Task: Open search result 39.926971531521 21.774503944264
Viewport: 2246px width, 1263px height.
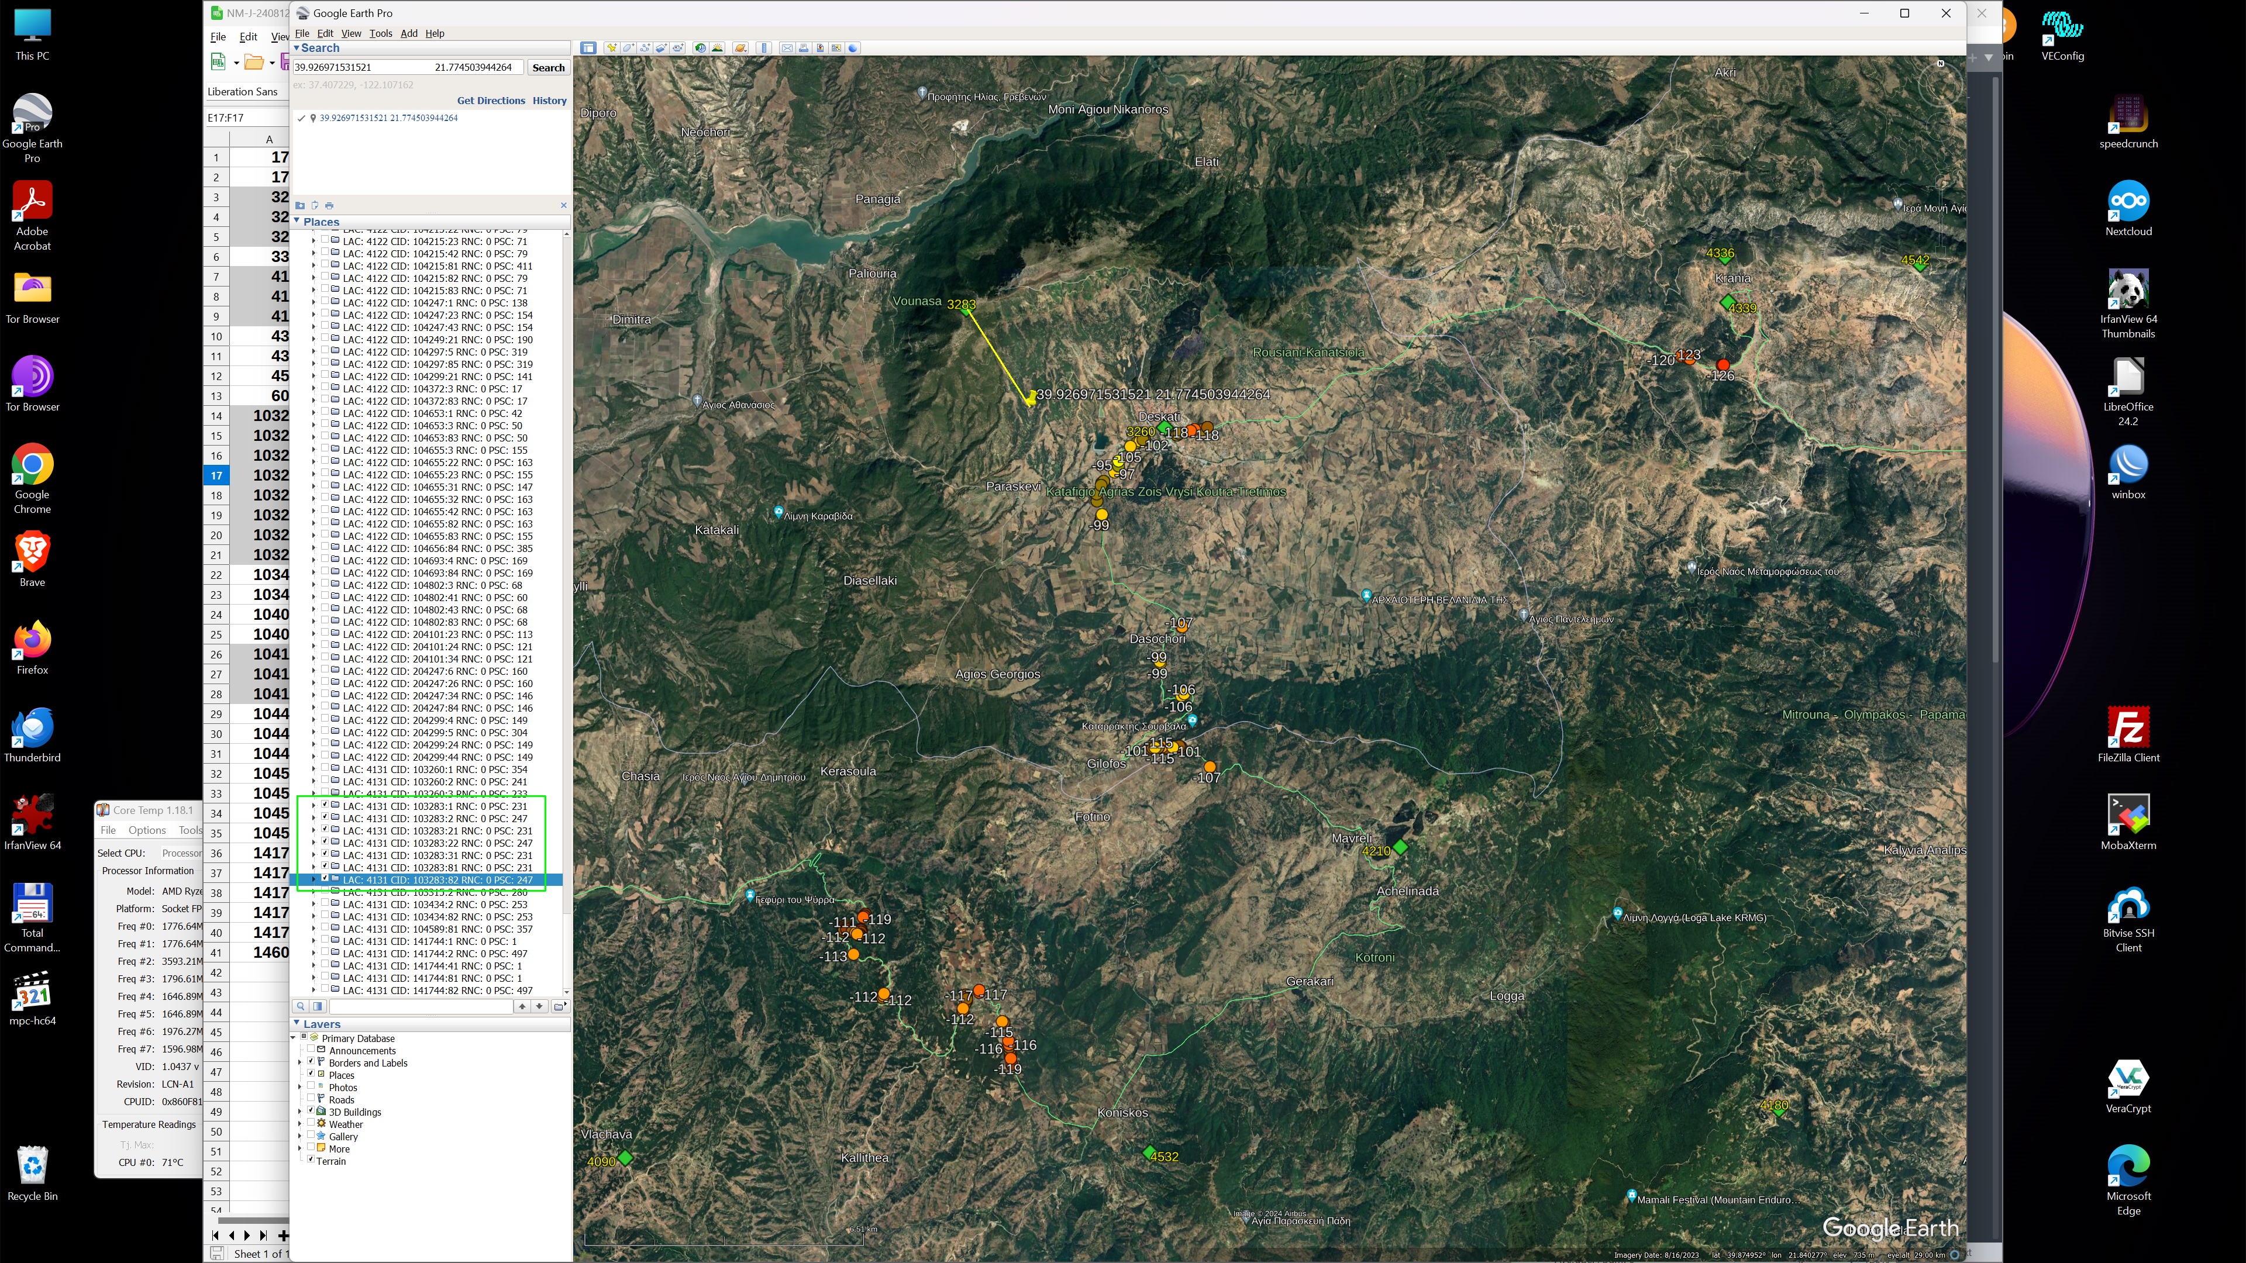Action: [388, 118]
